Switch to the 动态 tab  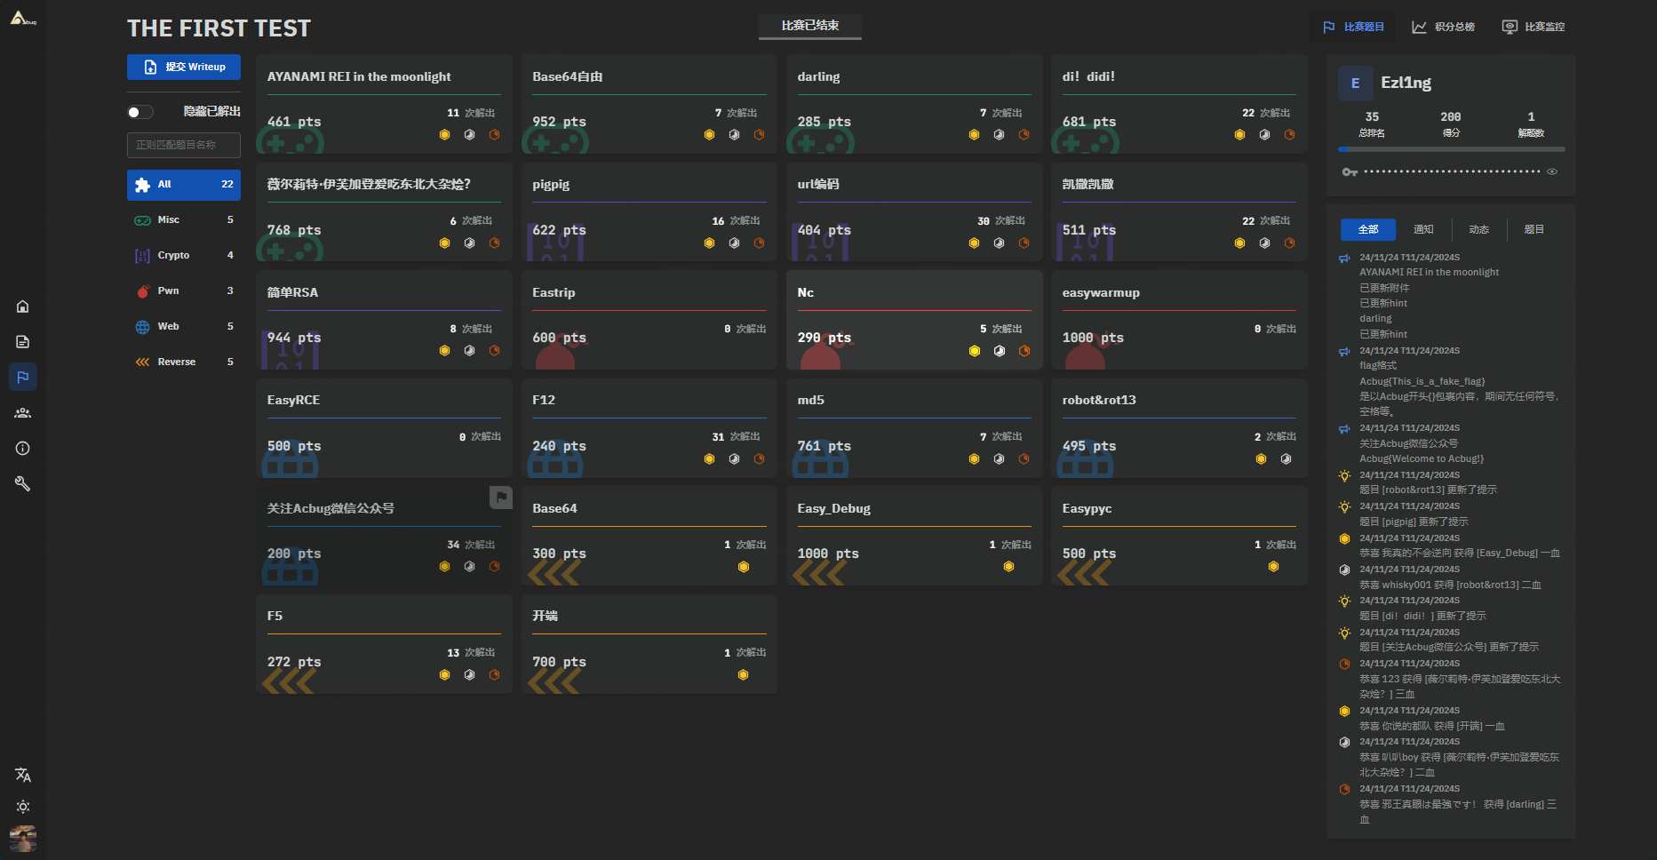click(1478, 230)
